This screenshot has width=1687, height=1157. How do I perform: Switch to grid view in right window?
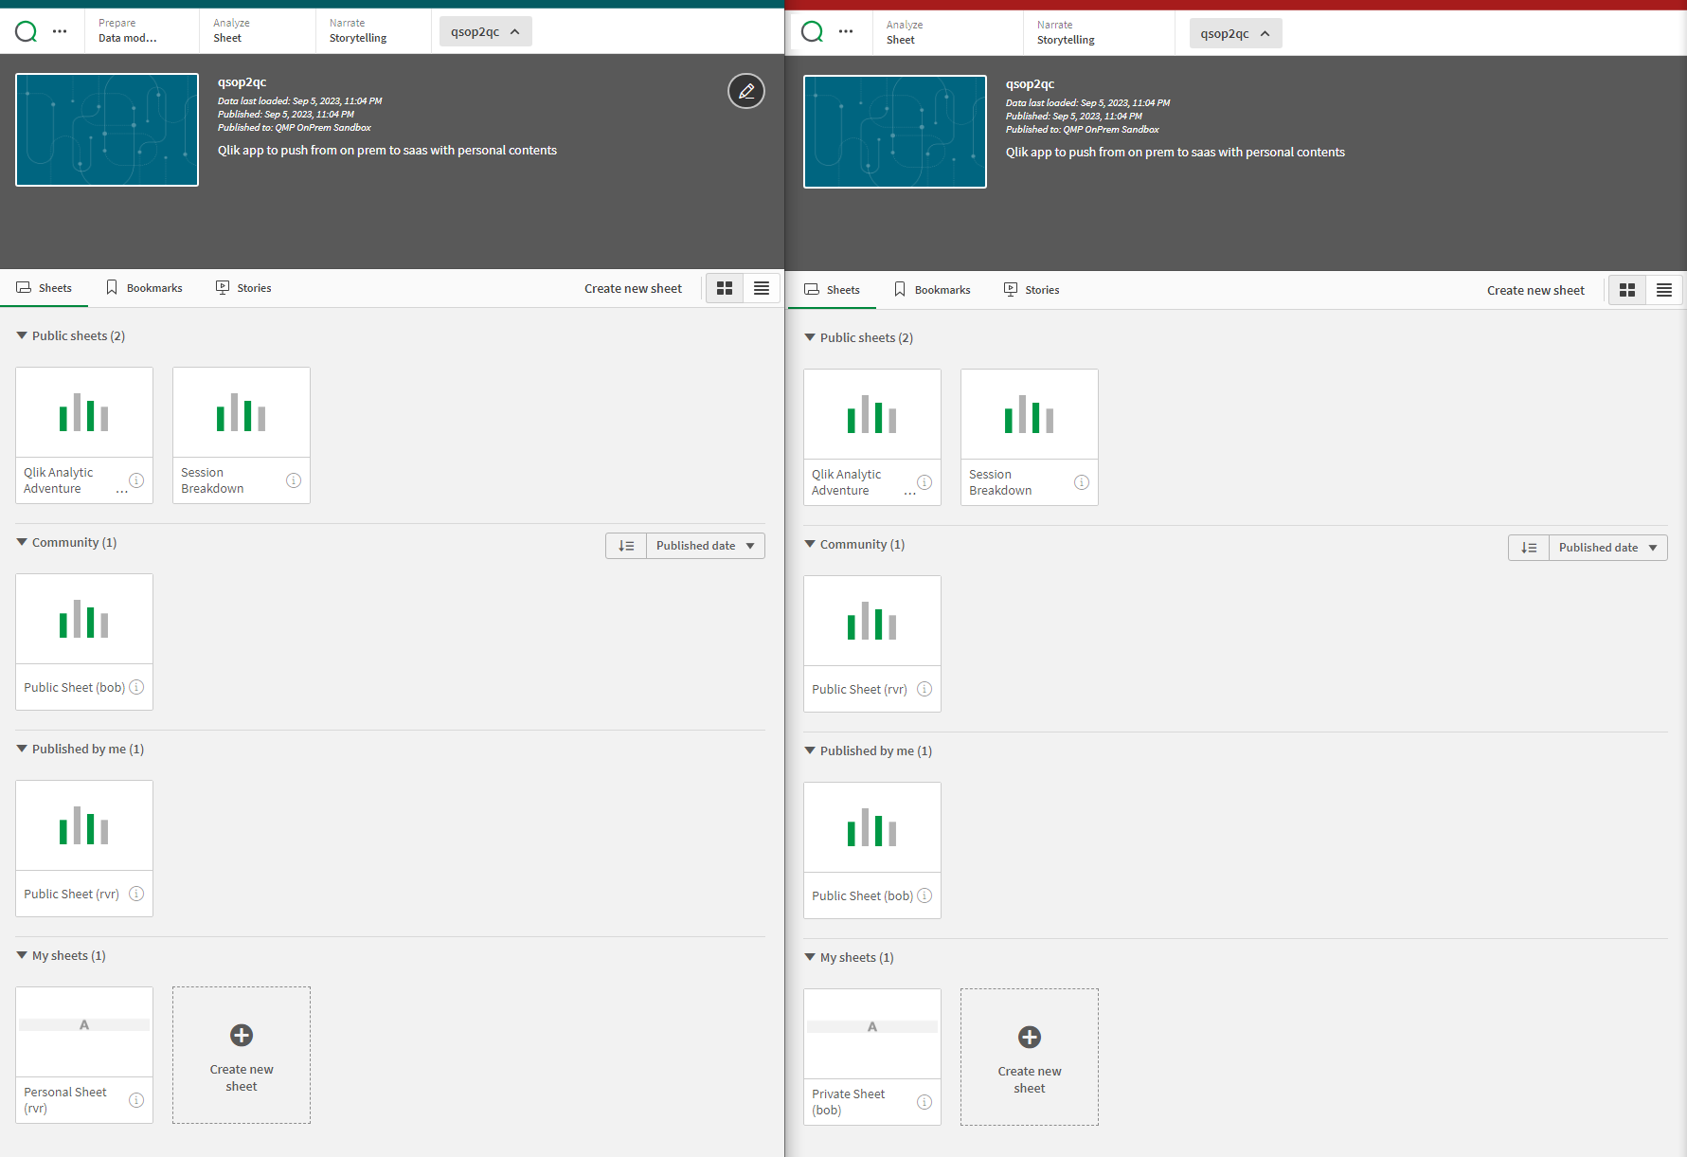pyautogui.click(x=1627, y=290)
